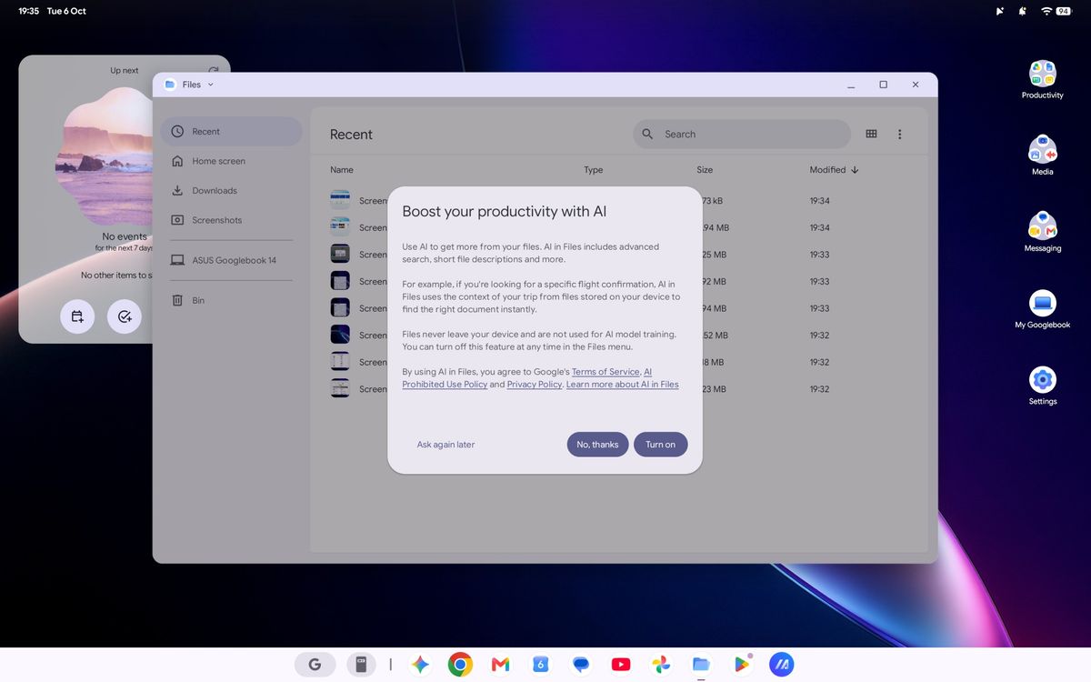Open the Messaging folder on desktop
The width and height of the screenshot is (1091, 682).
pyautogui.click(x=1042, y=232)
